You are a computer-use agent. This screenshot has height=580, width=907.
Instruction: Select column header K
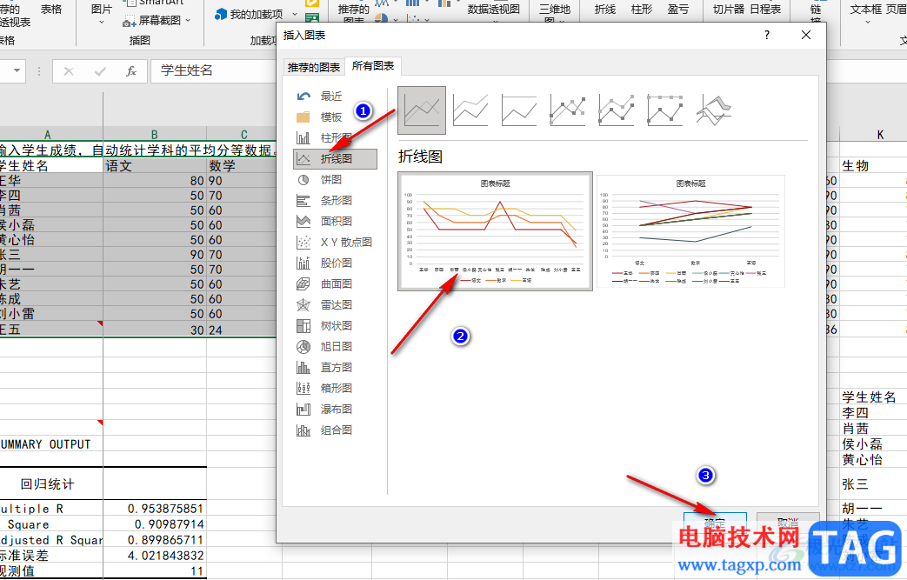pos(880,134)
